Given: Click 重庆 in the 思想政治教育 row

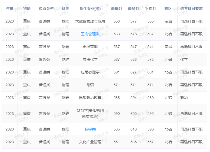Looking at the screenshot, I should [x=27, y=98].
